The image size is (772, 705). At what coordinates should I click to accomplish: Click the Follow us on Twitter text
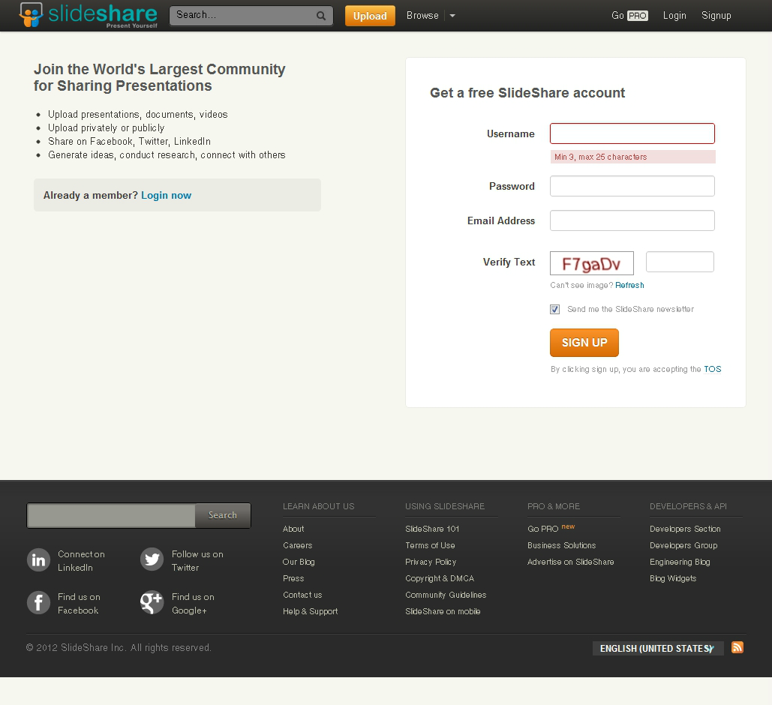(197, 561)
